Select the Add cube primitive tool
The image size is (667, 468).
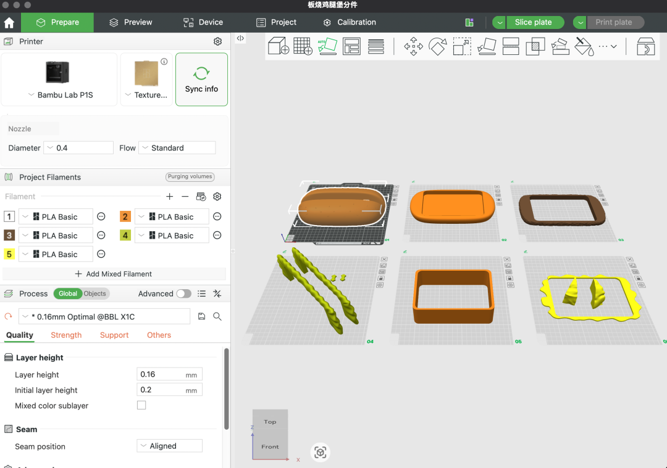click(x=279, y=46)
